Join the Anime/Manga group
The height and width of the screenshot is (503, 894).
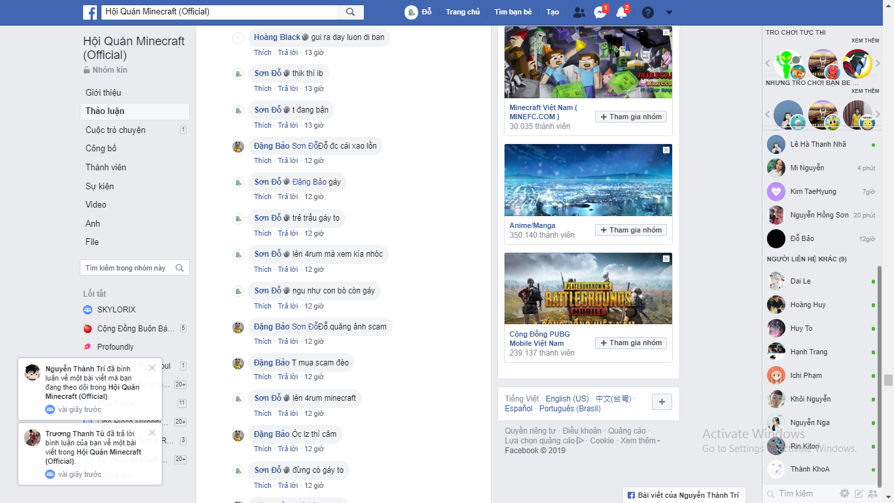pyautogui.click(x=631, y=230)
